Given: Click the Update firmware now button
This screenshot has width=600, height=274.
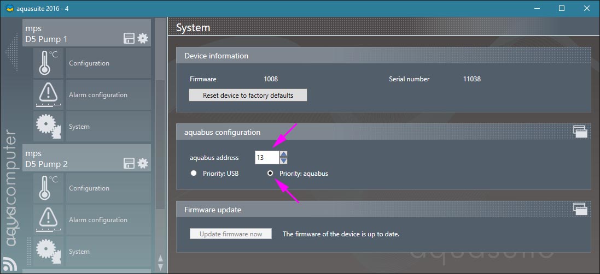Looking at the screenshot, I should coord(231,234).
